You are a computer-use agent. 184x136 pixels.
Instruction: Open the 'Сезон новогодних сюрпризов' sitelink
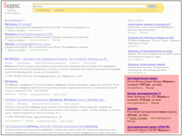coord(50,63)
